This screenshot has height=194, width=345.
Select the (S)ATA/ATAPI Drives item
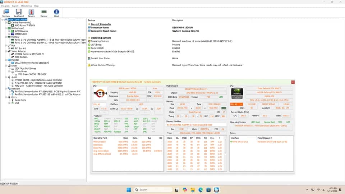click(25, 68)
